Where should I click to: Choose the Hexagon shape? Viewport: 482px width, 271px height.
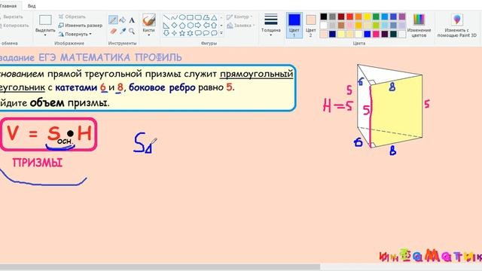pyautogui.click(x=191, y=25)
